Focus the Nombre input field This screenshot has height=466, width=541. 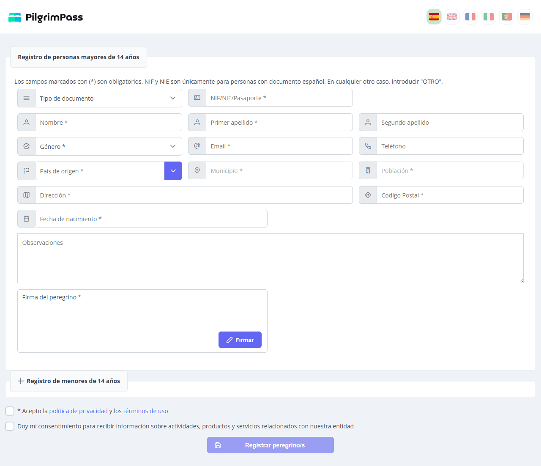[x=109, y=122]
